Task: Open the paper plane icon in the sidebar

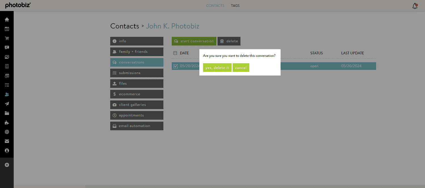Action: point(7,104)
